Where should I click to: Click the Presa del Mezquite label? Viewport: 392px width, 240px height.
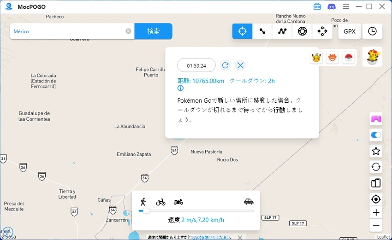14,206
